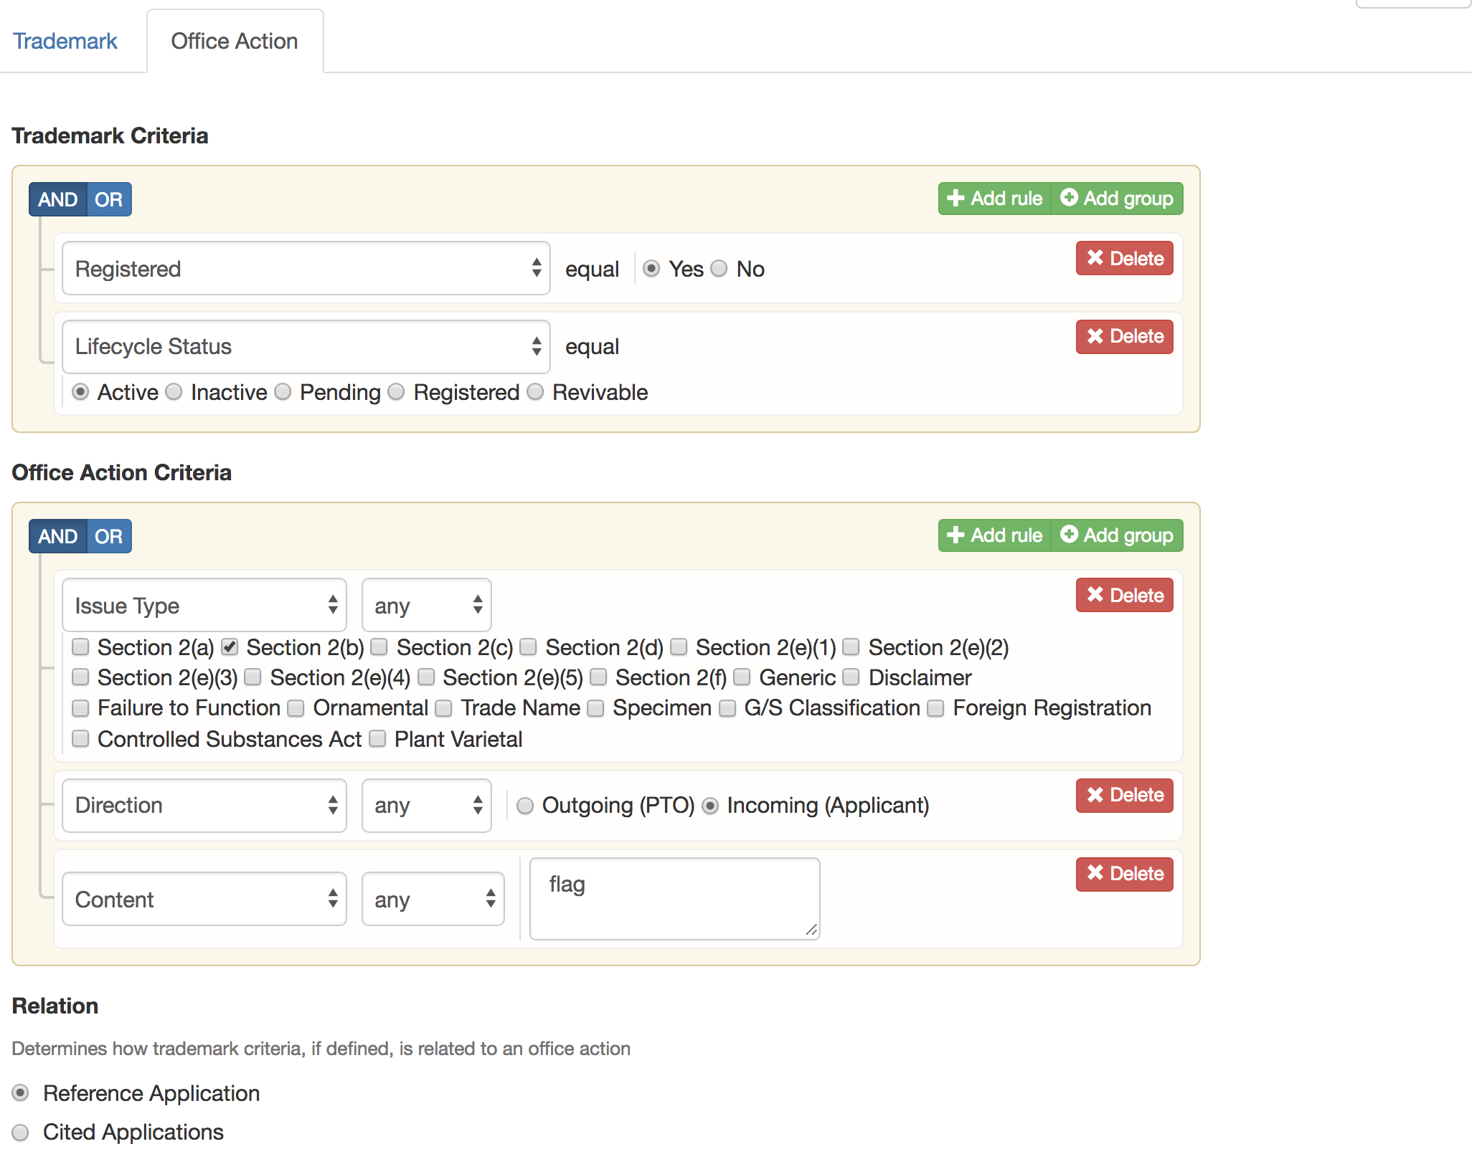1482x1154 pixels.
Task: Click the Content text area containing flag
Action: click(x=674, y=899)
